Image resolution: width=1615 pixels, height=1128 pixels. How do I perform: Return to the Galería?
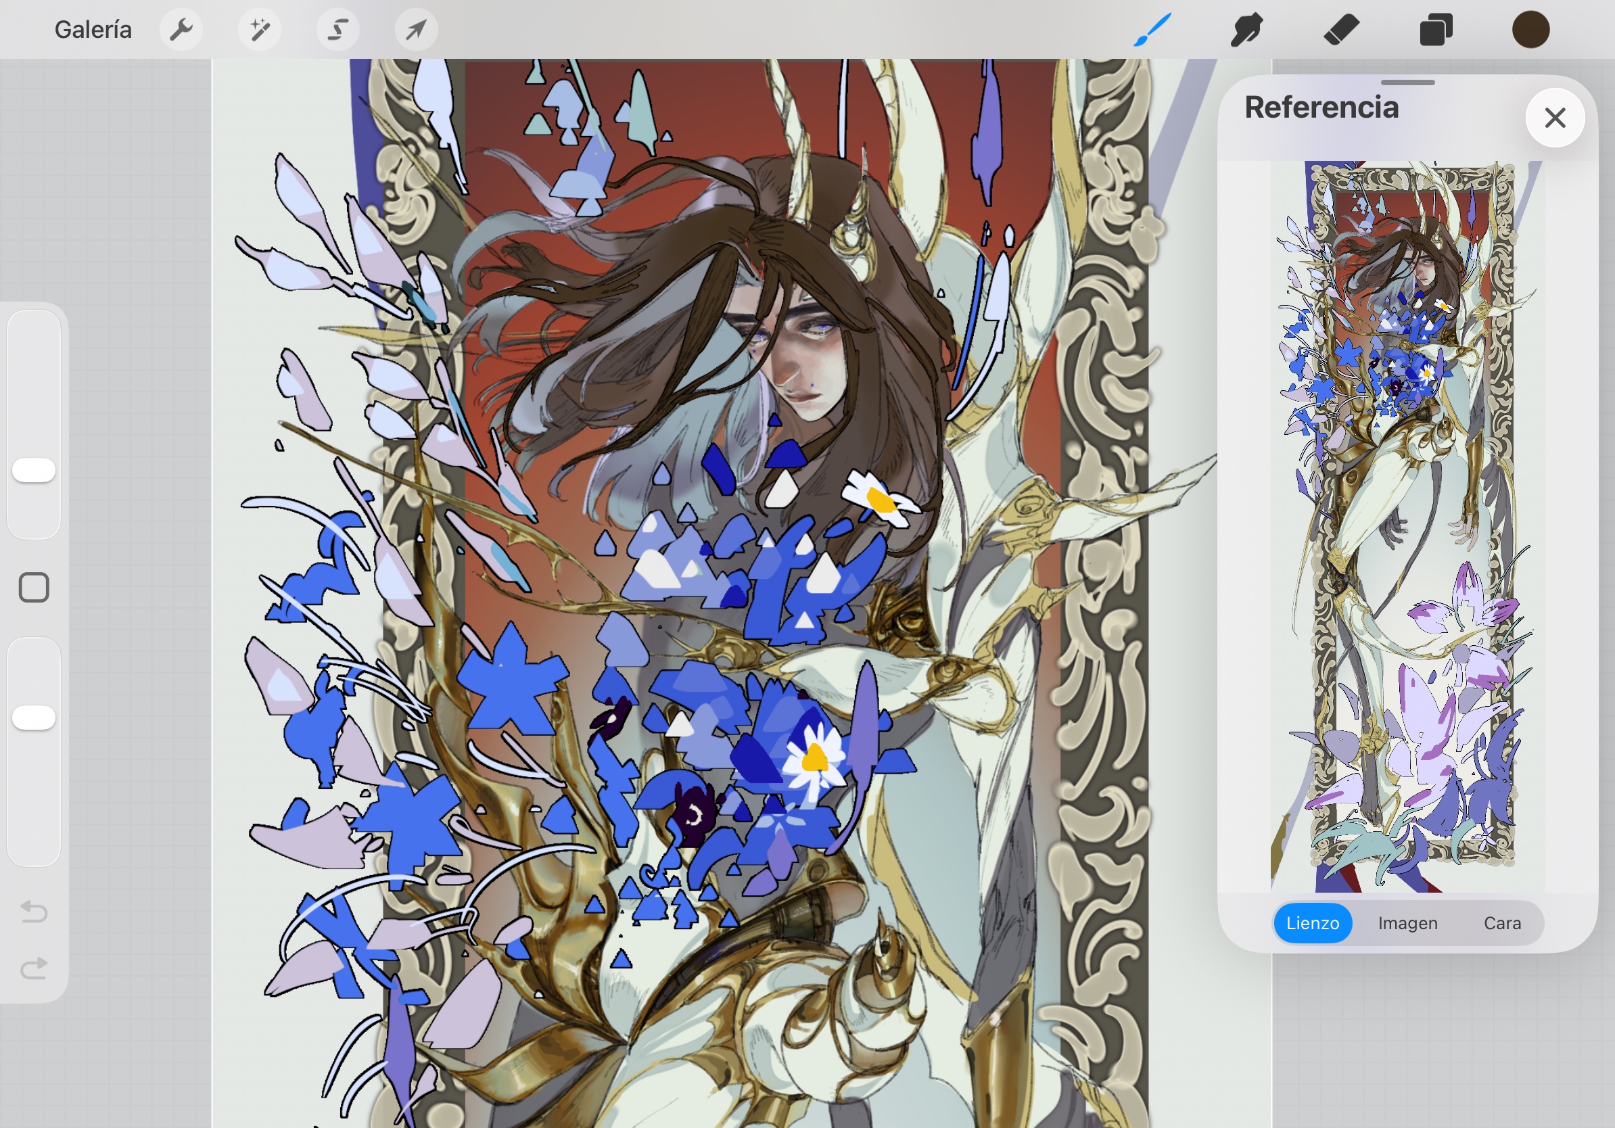(x=93, y=30)
